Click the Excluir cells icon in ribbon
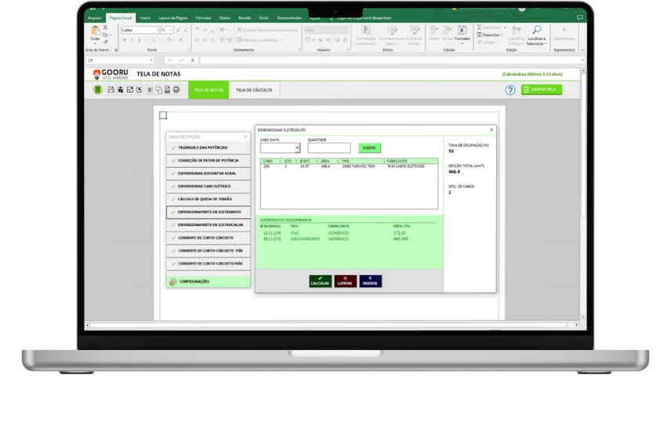Screen dimensions: 671x426 [448, 30]
